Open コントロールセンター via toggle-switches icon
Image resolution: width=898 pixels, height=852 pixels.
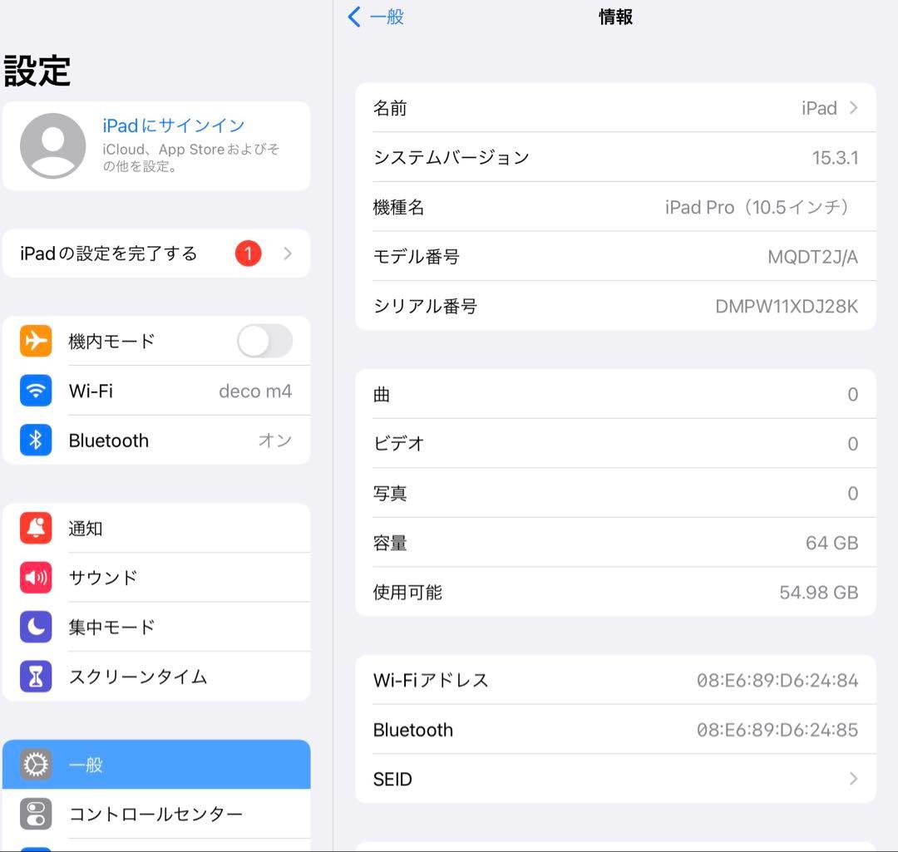point(37,814)
